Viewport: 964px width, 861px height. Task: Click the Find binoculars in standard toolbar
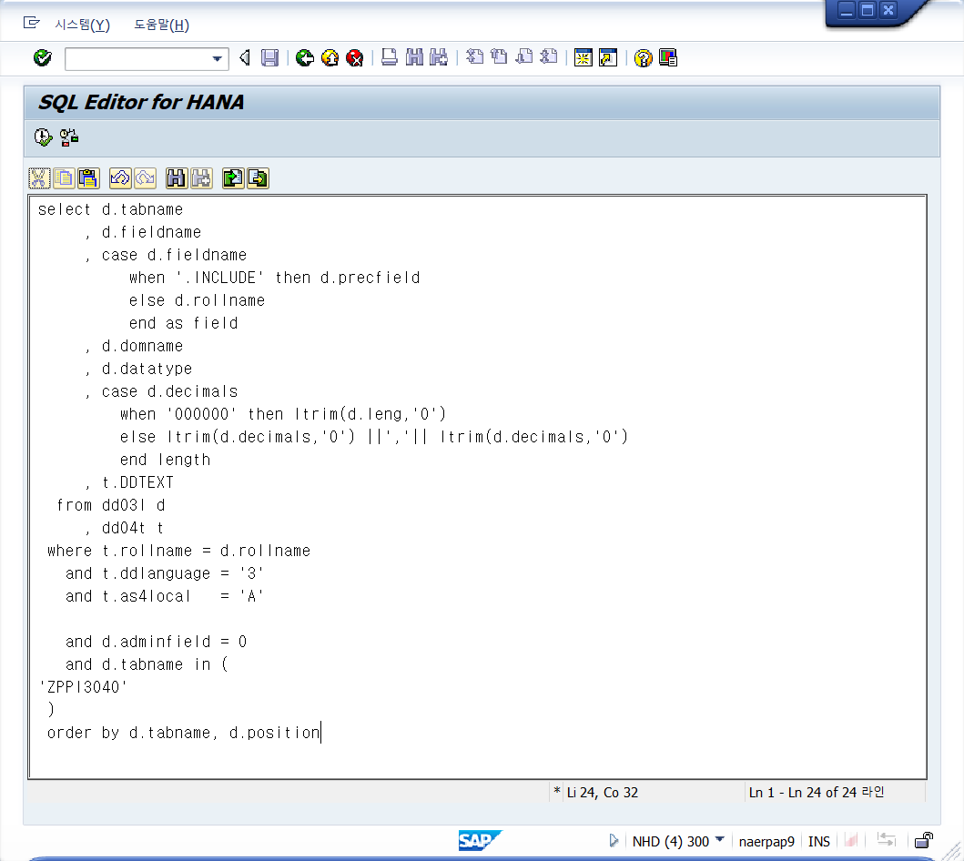coord(414,57)
